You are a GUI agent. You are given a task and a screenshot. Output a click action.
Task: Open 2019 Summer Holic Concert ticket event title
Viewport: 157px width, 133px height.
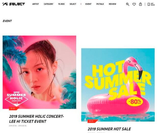point(36,119)
